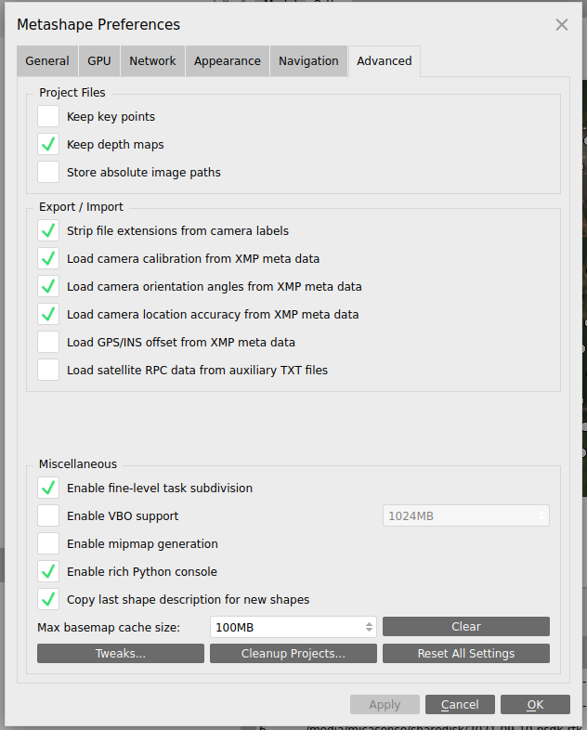Enable VBO support checkbox

[x=48, y=515]
